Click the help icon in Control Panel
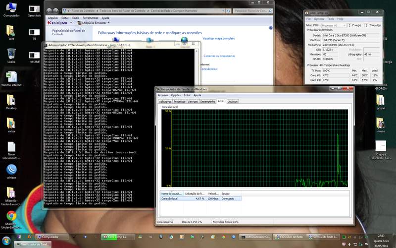This screenshot has width=396, height=248. (x=270, y=28)
